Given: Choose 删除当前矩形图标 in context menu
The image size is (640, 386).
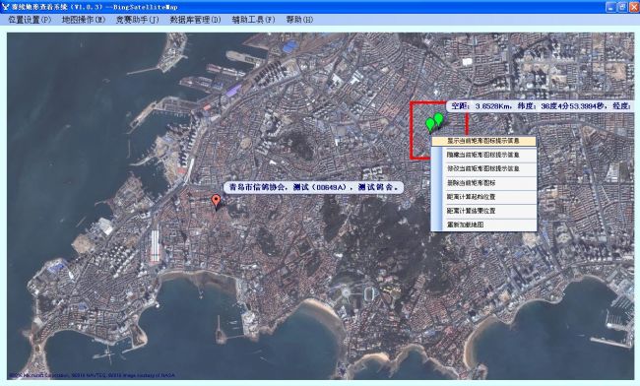Looking at the screenshot, I should (483, 183).
